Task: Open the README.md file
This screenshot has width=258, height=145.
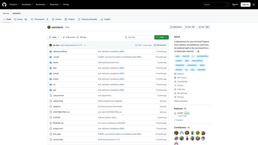Action: click(58, 123)
